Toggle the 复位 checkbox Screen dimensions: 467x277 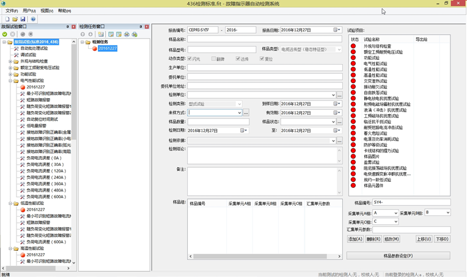click(x=262, y=59)
